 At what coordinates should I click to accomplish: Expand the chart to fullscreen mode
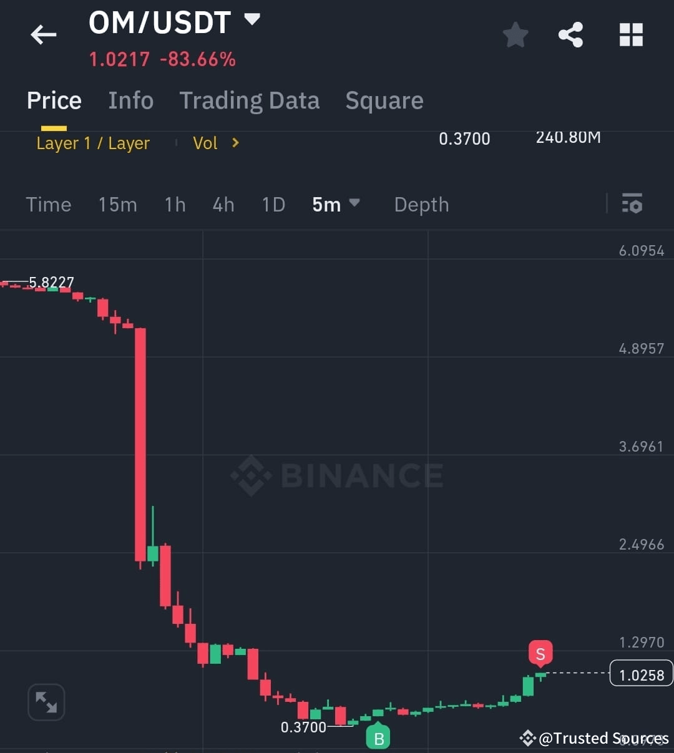(x=46, y=701)
